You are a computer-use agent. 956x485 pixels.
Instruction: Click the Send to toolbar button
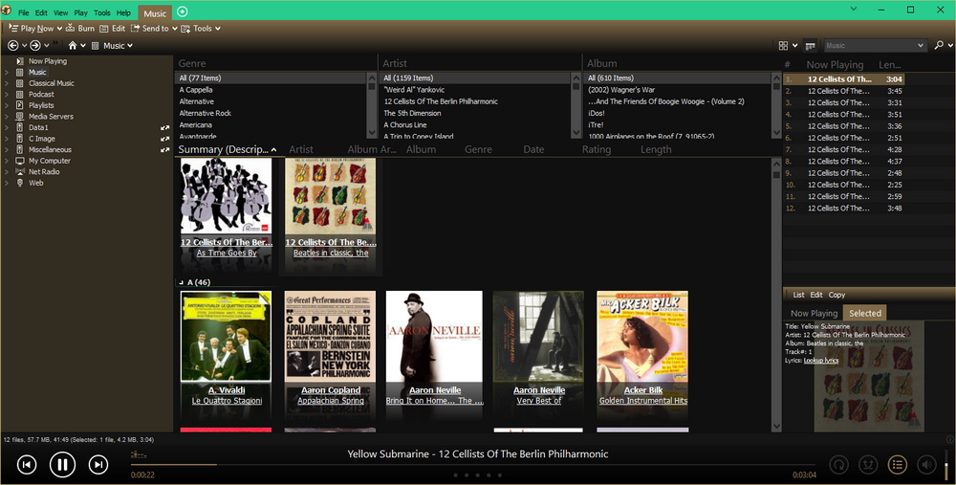pos(150,28)
